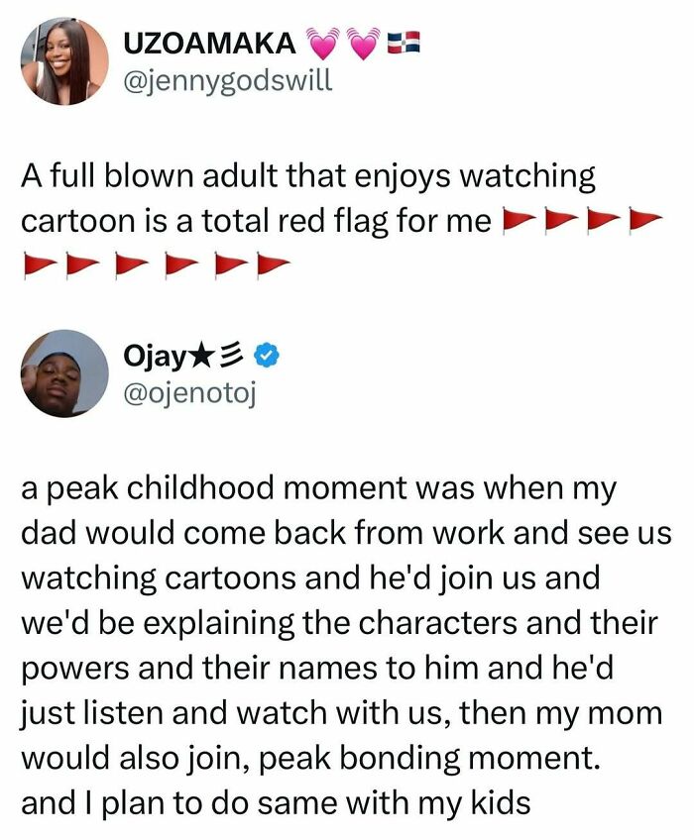Click the second pink heart emoji
This screenshot has width=694, height=840.
click(x=365, y=44)
